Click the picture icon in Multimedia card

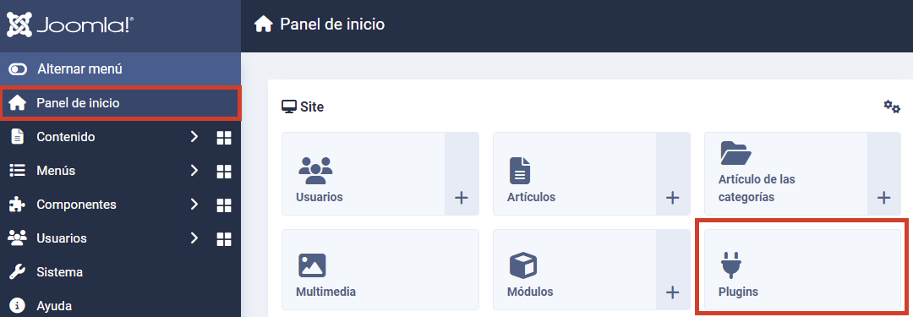pos(312,265)
